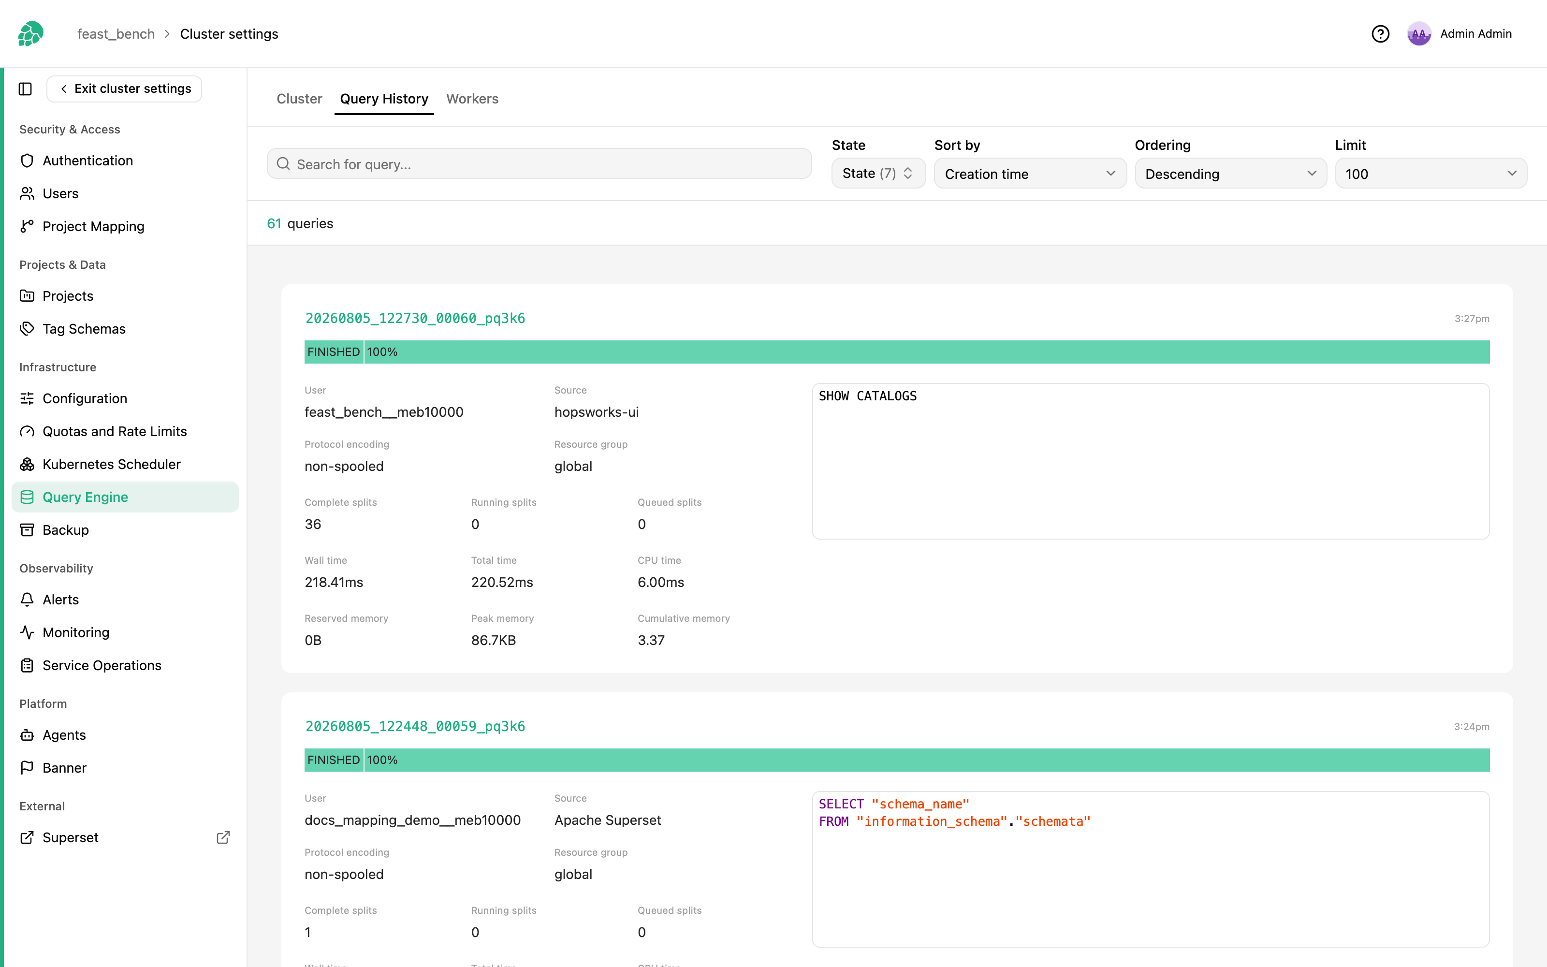The width and height of the screenshot is (1547, 967).
Task: Select Query Engine in the sidebar
Action: tap(125, 497)
